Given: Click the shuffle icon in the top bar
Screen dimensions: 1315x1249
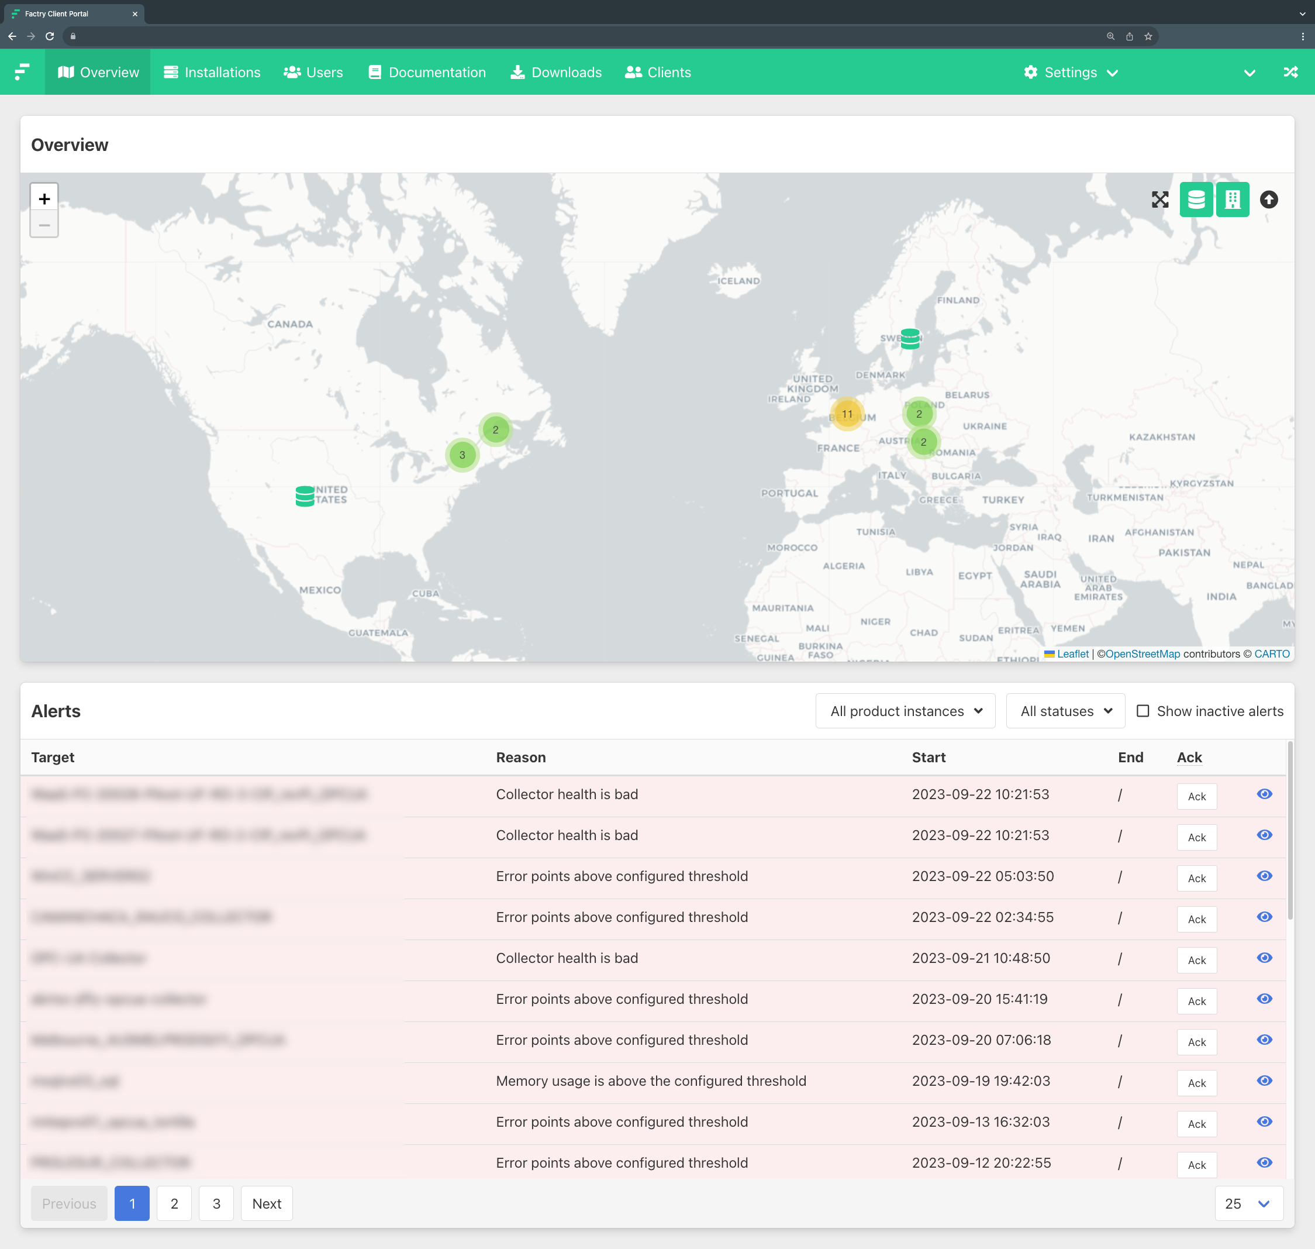Looking at the screenshot, I should (x=1290, y=72).
